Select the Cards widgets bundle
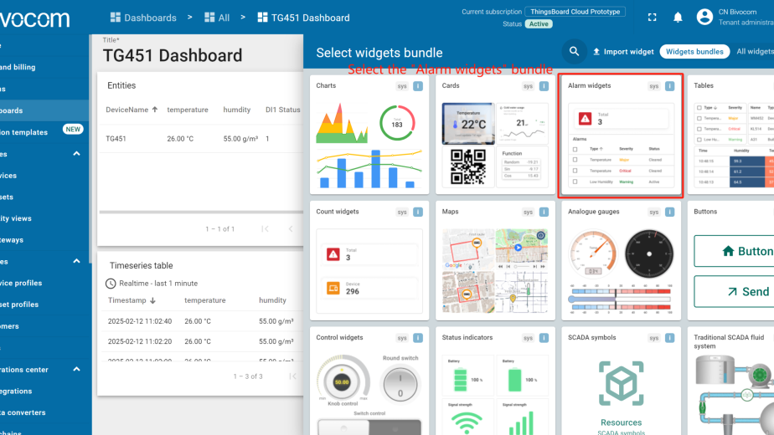Screen dimensions: 774x435 pyautogui.click(x=495, y=134)
